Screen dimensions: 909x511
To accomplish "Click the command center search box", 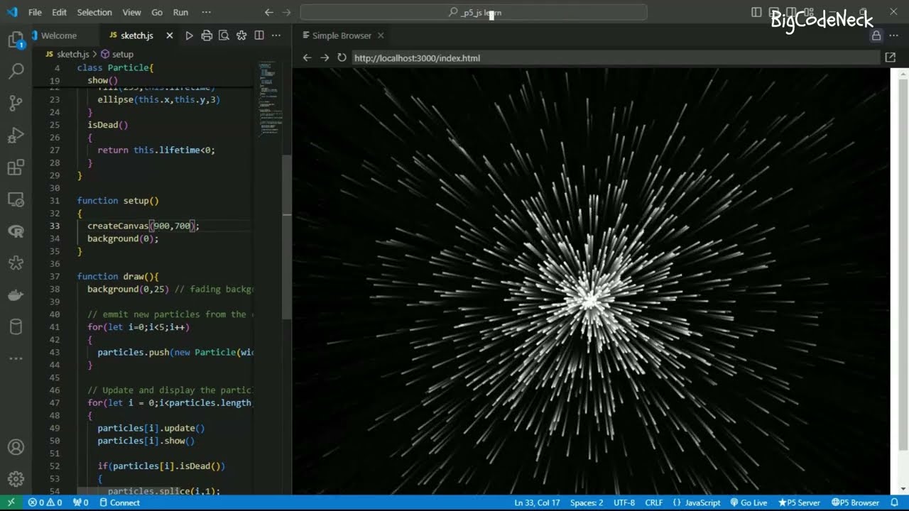I will pos(474,12).
